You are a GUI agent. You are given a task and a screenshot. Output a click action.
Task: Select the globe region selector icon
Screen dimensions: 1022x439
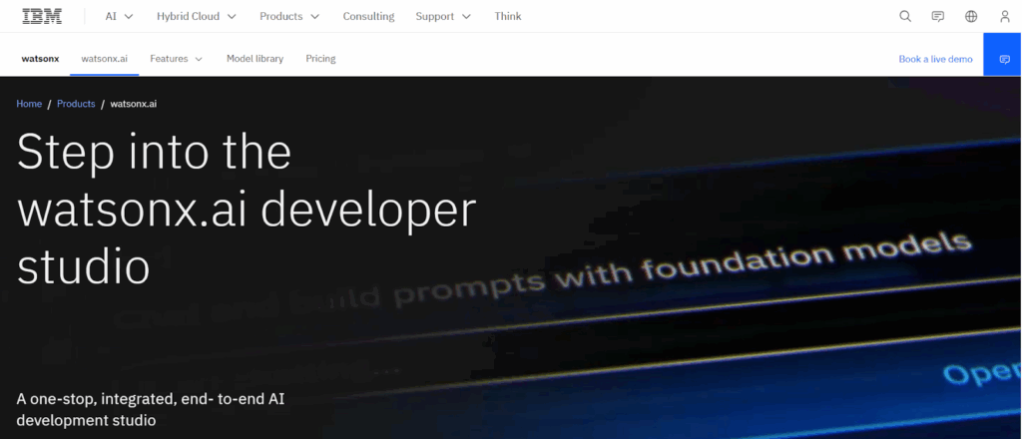point(971,16)
